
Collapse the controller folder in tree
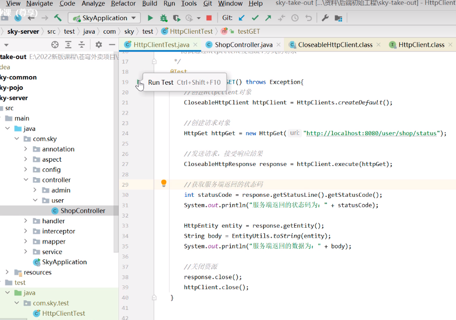(x=26, y=180)
